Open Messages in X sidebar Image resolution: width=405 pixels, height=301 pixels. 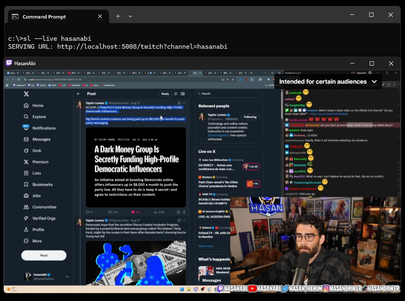[37, 140]
